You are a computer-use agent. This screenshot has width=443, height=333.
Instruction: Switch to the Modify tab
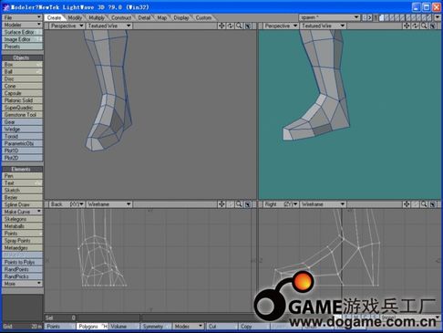(x=75, y=17)
